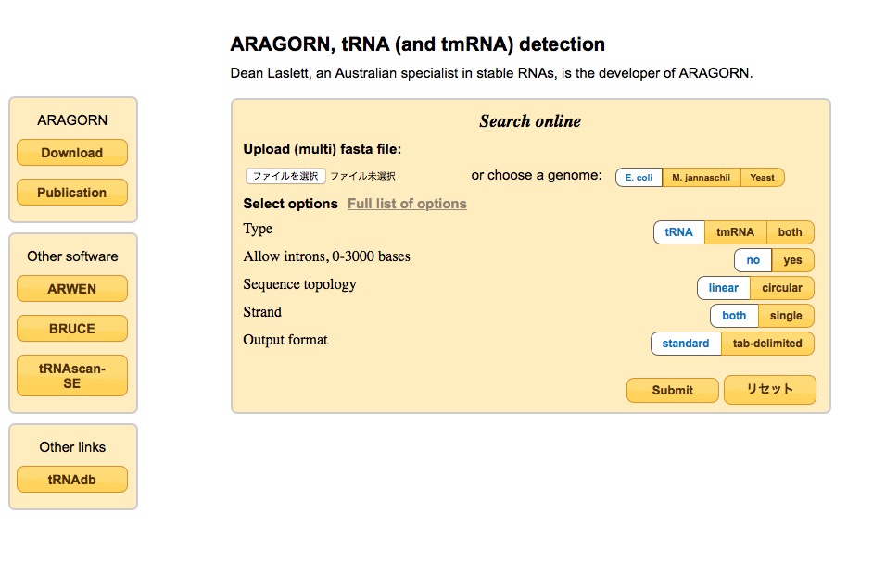Restrict strand search to single

(x=786, y=316)
